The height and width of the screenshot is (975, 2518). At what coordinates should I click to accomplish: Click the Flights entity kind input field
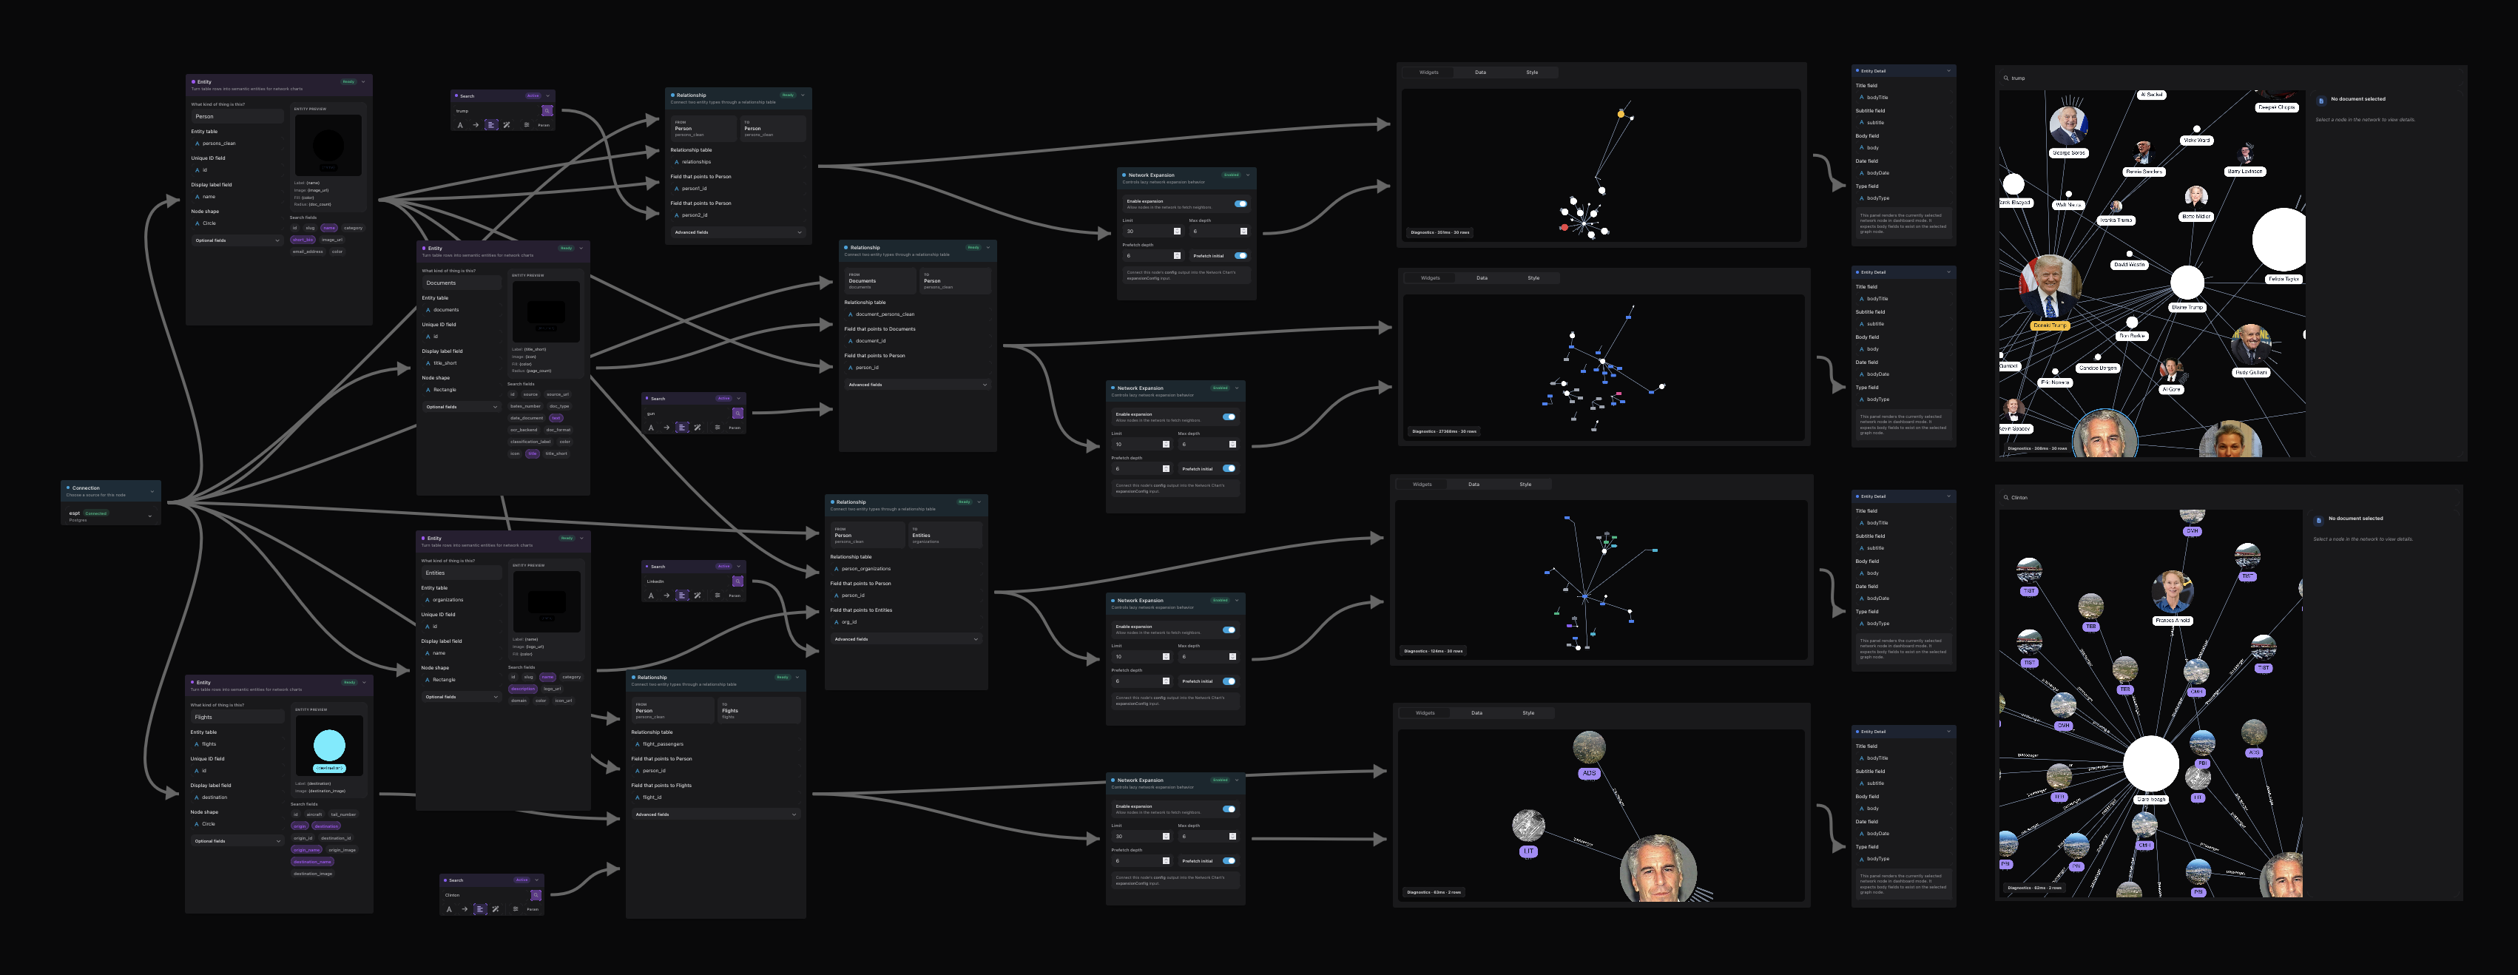(237, 717)
